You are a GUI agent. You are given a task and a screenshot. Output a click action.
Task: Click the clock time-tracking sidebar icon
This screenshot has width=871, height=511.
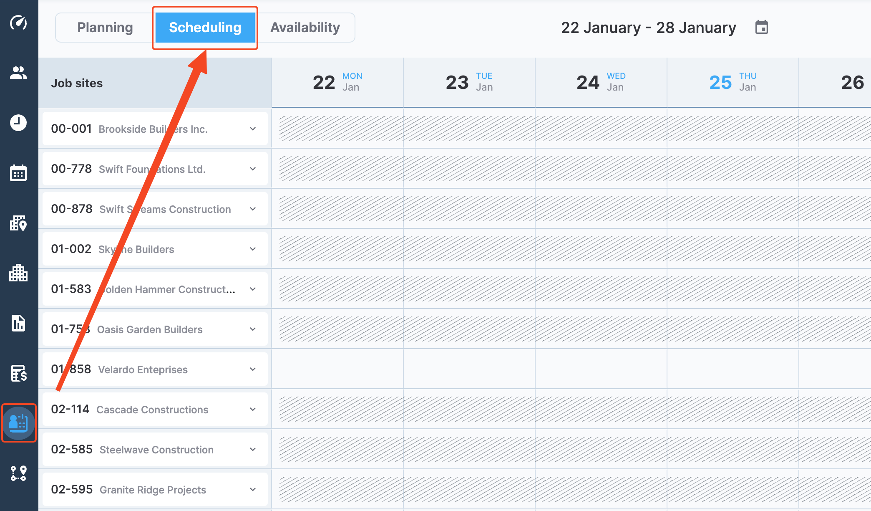click(x=18, y=123)
